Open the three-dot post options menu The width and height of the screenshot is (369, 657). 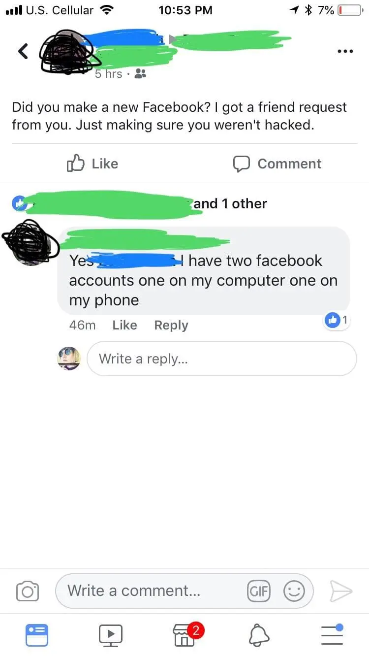345,51
